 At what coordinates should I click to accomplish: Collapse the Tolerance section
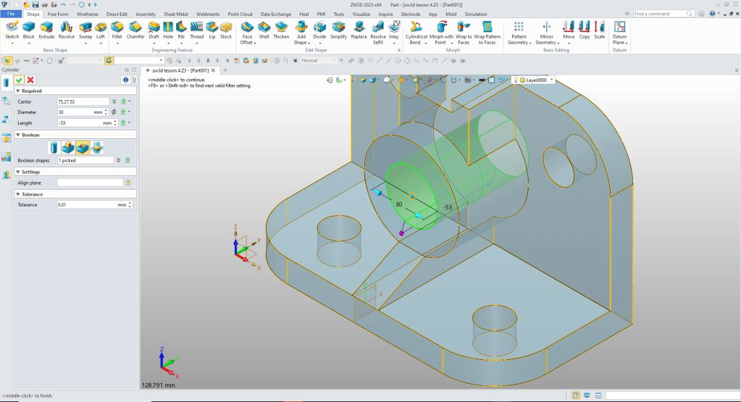coord(17,194)
